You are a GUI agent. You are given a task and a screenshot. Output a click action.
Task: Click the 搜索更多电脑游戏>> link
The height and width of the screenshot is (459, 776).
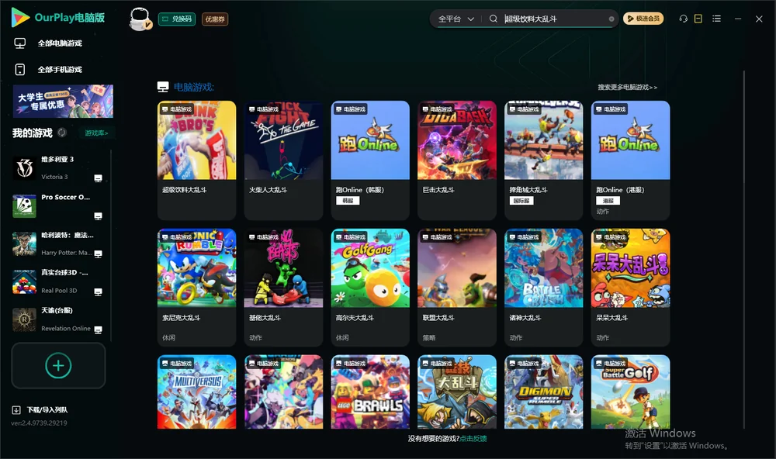[x=628, y=88]
